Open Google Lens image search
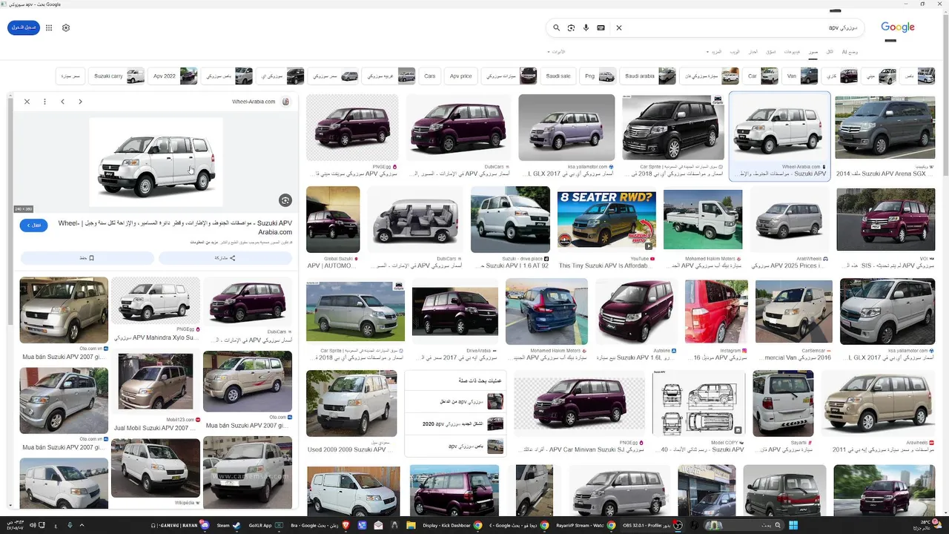Screen dimensions: 949x534 (571, 27)
